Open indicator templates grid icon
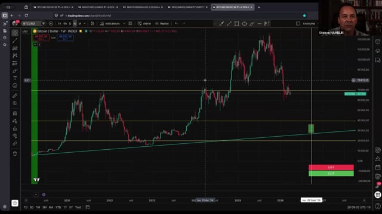This screenshot has width=382, height=214. (x=130, y=24)
